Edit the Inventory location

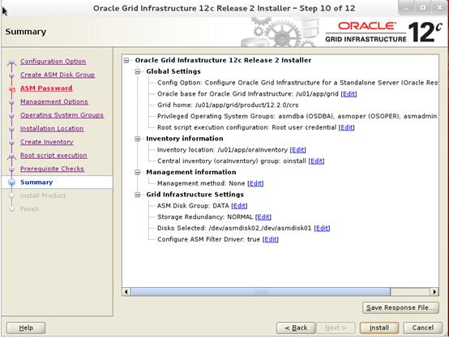[x=297, y=150]
